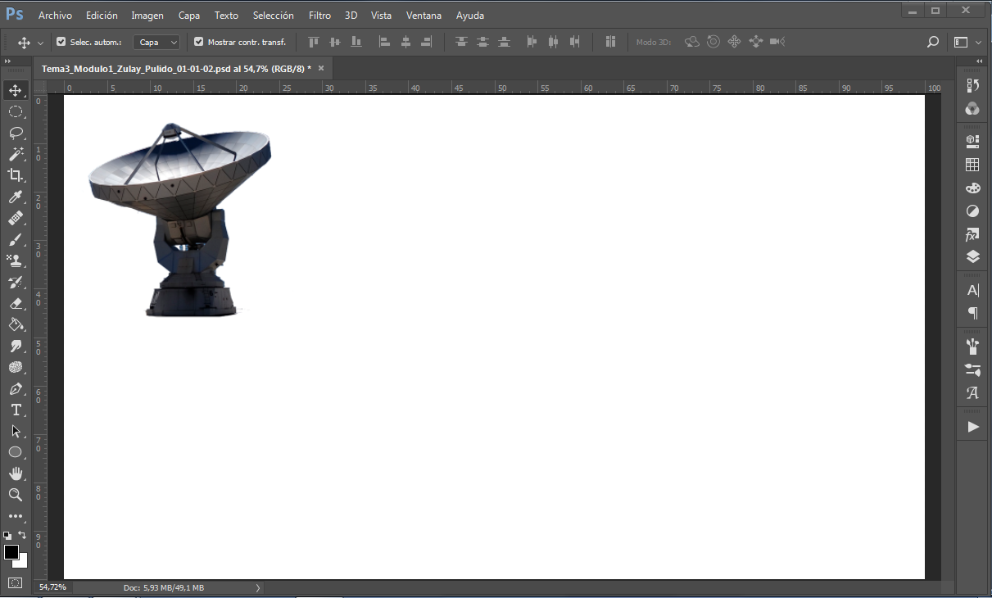Open the Capa menu
992x598 pixels.
[x=189, y=16]
